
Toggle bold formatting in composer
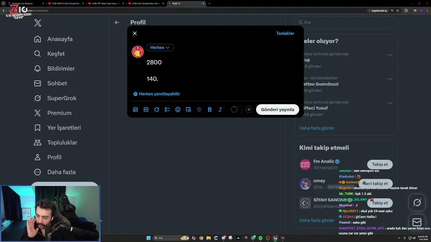point(209,110)
